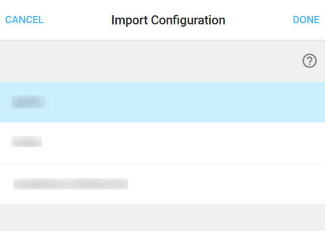Click the CANCEL button

click(x=24, y=20)
